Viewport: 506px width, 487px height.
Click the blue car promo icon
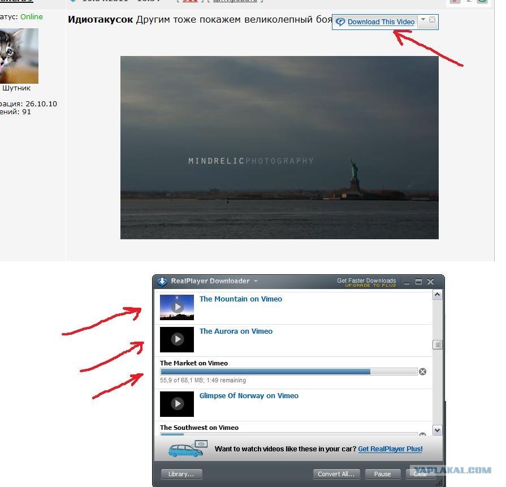[x=188, y=449]
